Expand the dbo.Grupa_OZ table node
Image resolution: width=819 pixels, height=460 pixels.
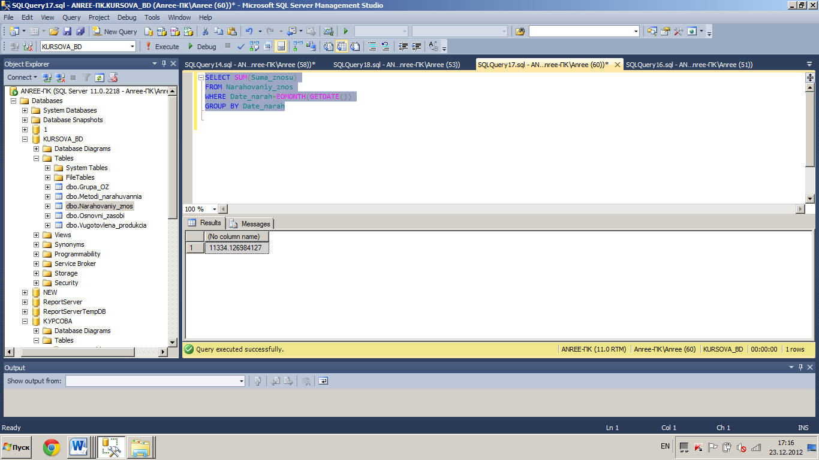point(47,187)
